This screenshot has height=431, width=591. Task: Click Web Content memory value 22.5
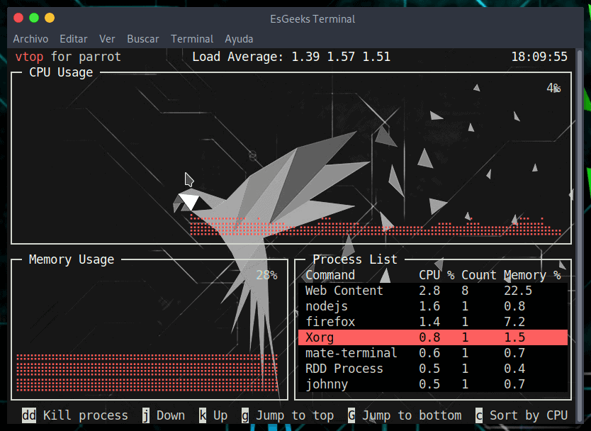pyautogui.click(x=518, y=291)
